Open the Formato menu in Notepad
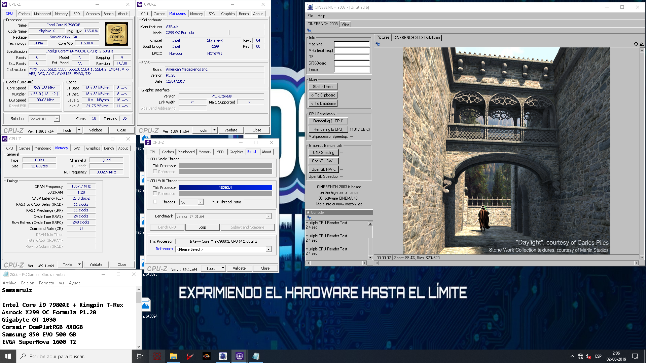This screenshot has height=363, width=646. point(46,283)
